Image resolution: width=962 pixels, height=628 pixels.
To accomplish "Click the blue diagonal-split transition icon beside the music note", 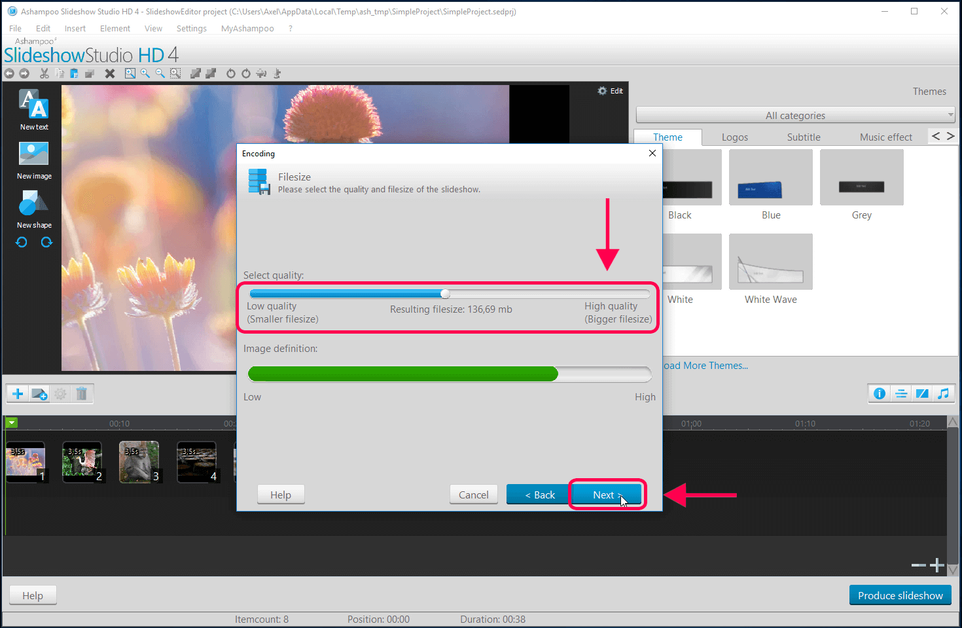I will tap(922, 393).
